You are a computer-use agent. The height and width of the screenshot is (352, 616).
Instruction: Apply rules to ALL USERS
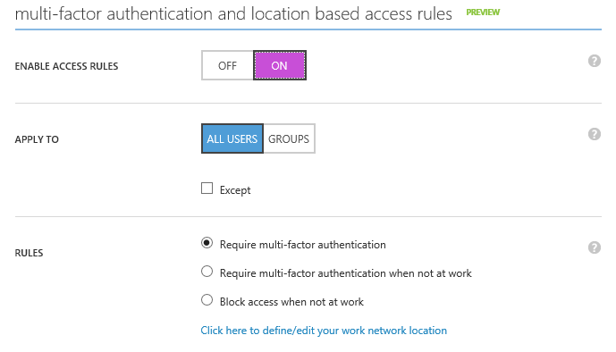[232, 138]
